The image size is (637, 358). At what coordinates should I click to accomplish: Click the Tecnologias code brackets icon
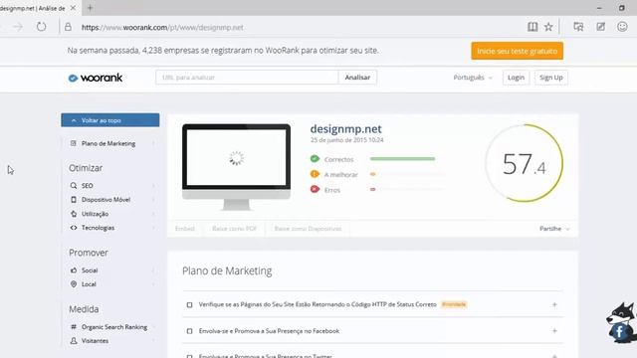(x=74, y=228)
